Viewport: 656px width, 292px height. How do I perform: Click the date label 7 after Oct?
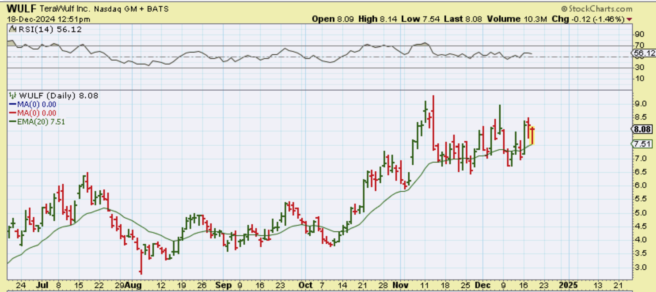[x=322, y=285]
